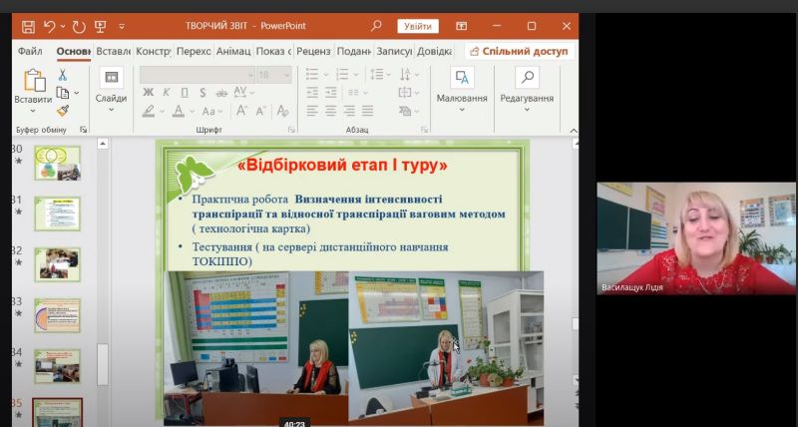Screen dimensions: 798x427
Task: Copy selection with the copy icon
Action: 63,93
